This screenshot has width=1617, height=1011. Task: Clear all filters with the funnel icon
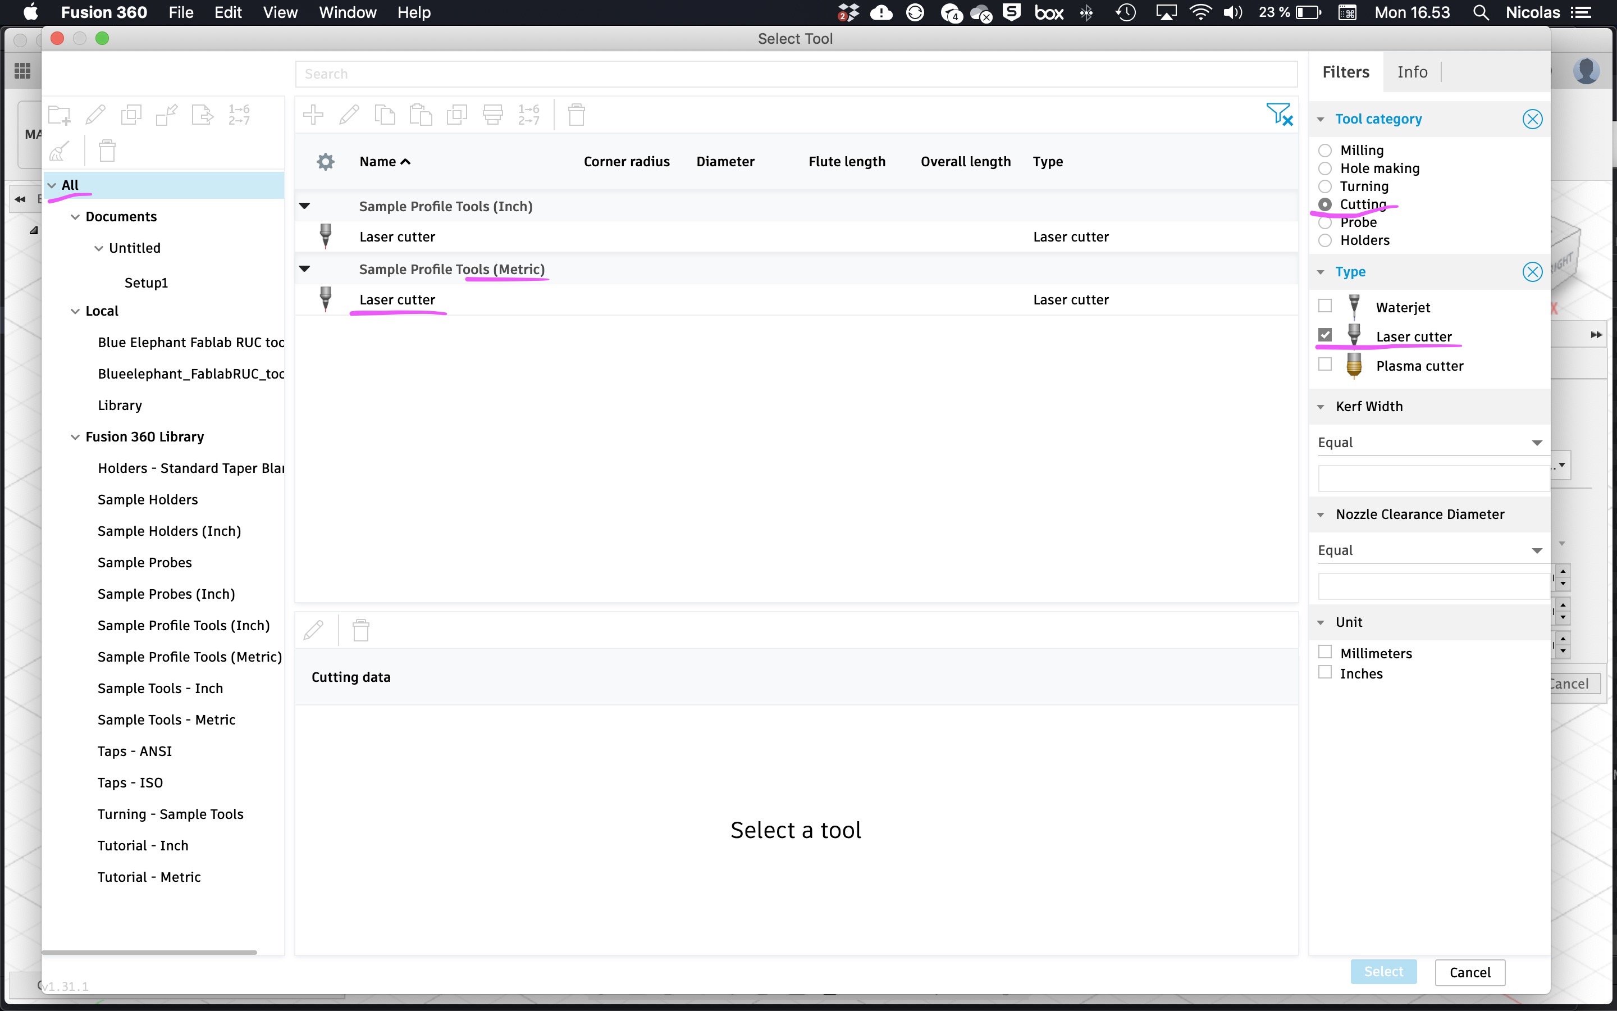tap(1279, 115)
